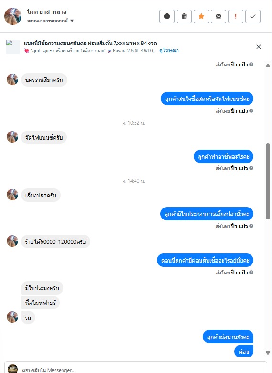The image size is (272, 373).
Task: Open the ดูโฆษณา ad link
Action: click(169, 50)
